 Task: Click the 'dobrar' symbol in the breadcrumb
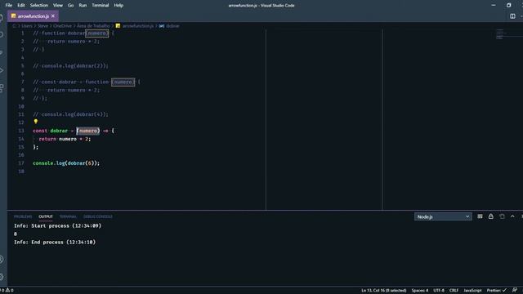172,25
